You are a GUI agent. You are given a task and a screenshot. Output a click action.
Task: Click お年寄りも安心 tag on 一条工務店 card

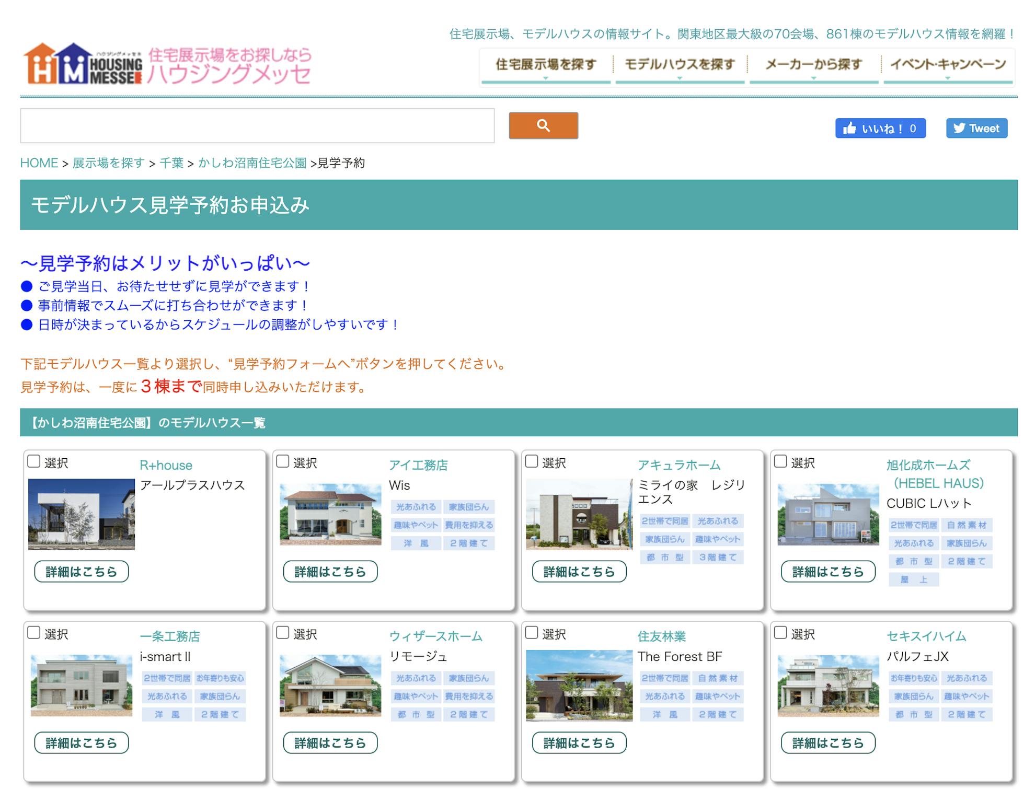(x=220, y=678)
